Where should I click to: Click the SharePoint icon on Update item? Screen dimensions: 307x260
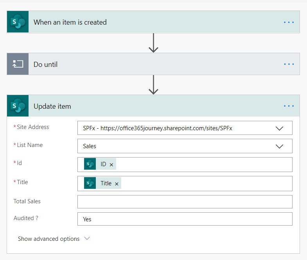tap(18, 106)
